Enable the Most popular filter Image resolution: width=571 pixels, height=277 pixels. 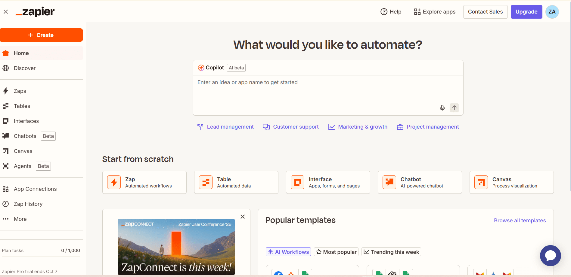click(x=336, y=252)
